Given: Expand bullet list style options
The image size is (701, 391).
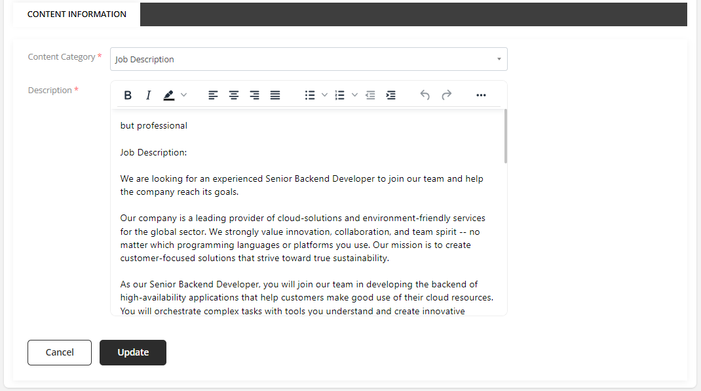Looking at the screenshot, I should pyautogui.click(x=324, y=95).
